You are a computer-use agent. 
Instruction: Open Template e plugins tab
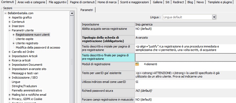[220, 2]
